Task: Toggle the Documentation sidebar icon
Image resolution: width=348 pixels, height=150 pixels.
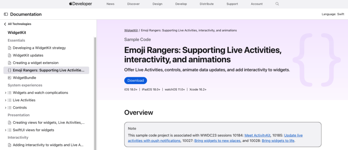Action: click(x=6, y=14)
